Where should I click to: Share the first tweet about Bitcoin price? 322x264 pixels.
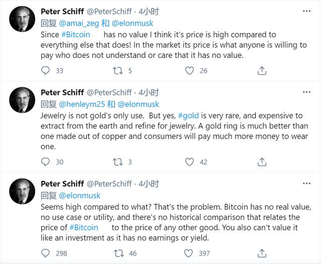[x=262, y=71]
